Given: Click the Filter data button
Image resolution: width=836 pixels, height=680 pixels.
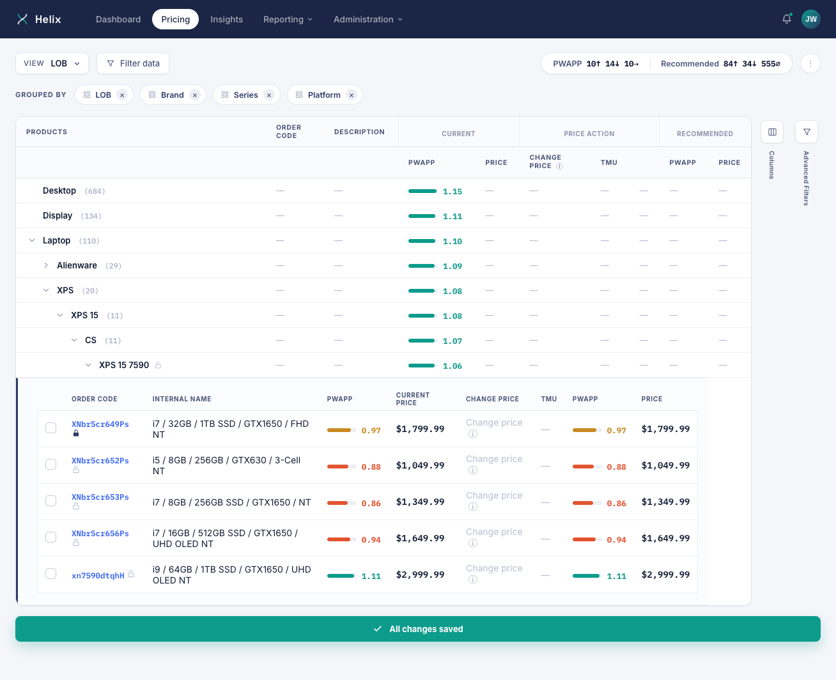Looking at the screenshot, I should point(133,63).
